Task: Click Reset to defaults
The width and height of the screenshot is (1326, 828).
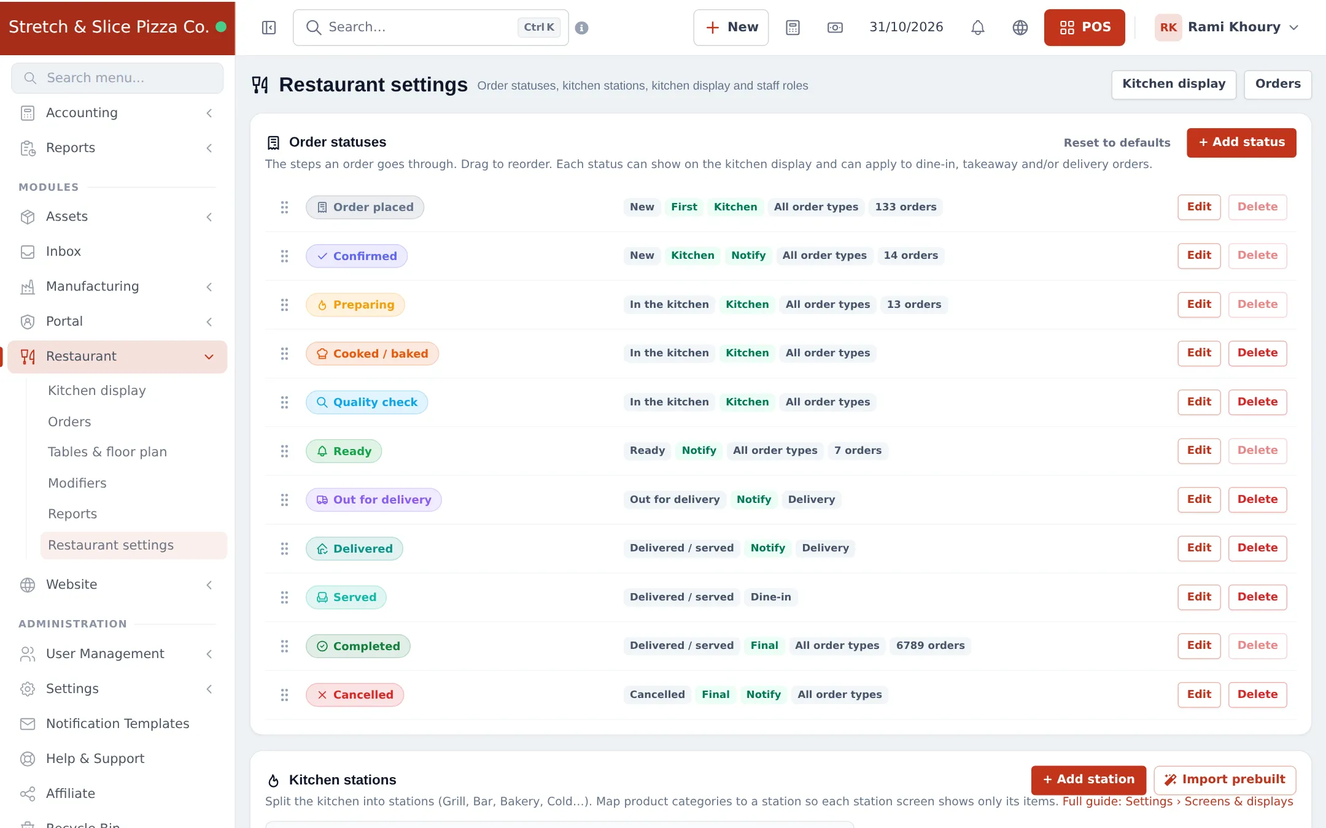Action: tap(1117, 143)
